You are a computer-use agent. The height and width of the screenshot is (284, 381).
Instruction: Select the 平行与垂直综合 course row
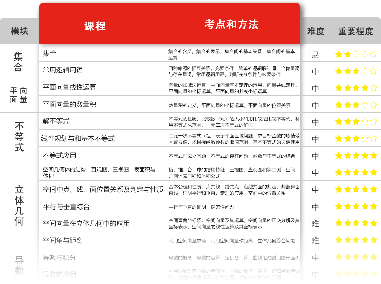103,207
